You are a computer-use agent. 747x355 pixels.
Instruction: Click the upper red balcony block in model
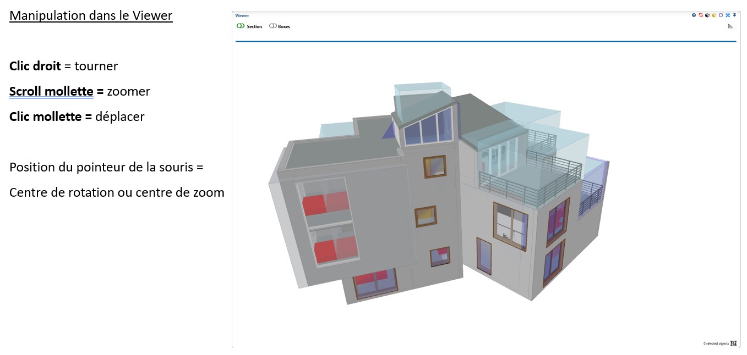pos(315,204)
